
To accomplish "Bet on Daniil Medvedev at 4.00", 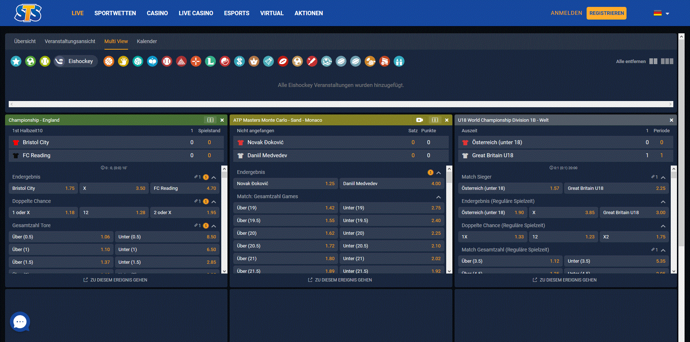I will (392, 184).
